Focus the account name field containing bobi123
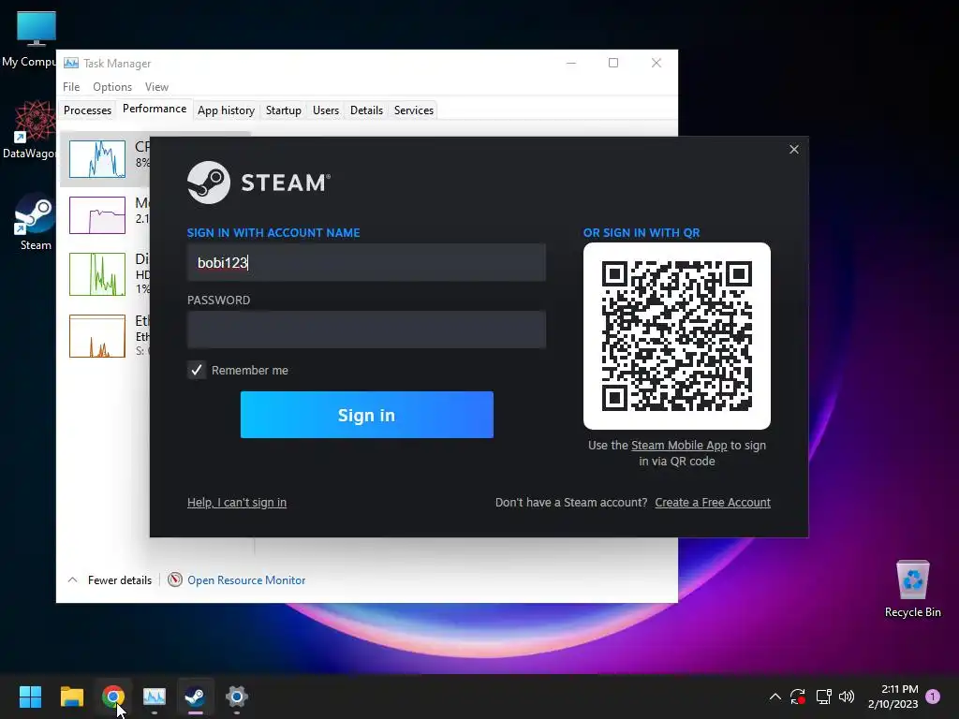 point(366,262)
